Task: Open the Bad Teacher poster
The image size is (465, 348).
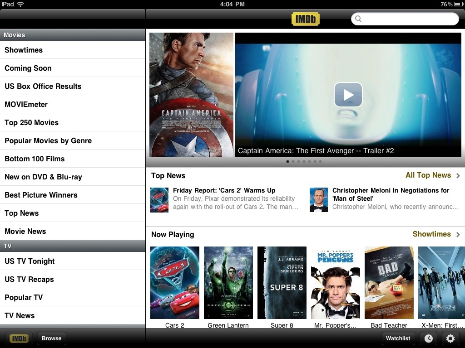Action: 389,283
